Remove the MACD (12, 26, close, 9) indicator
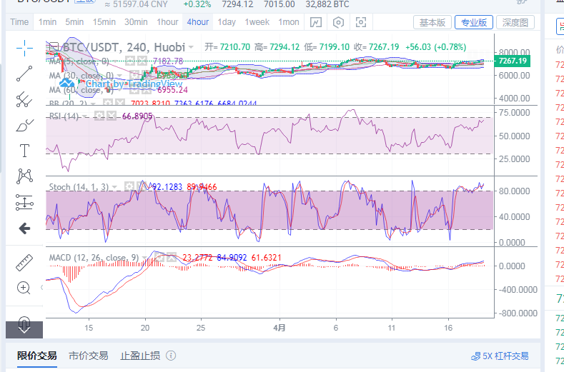The height and width of the screenshot is (372, 564). pos(172,257)
